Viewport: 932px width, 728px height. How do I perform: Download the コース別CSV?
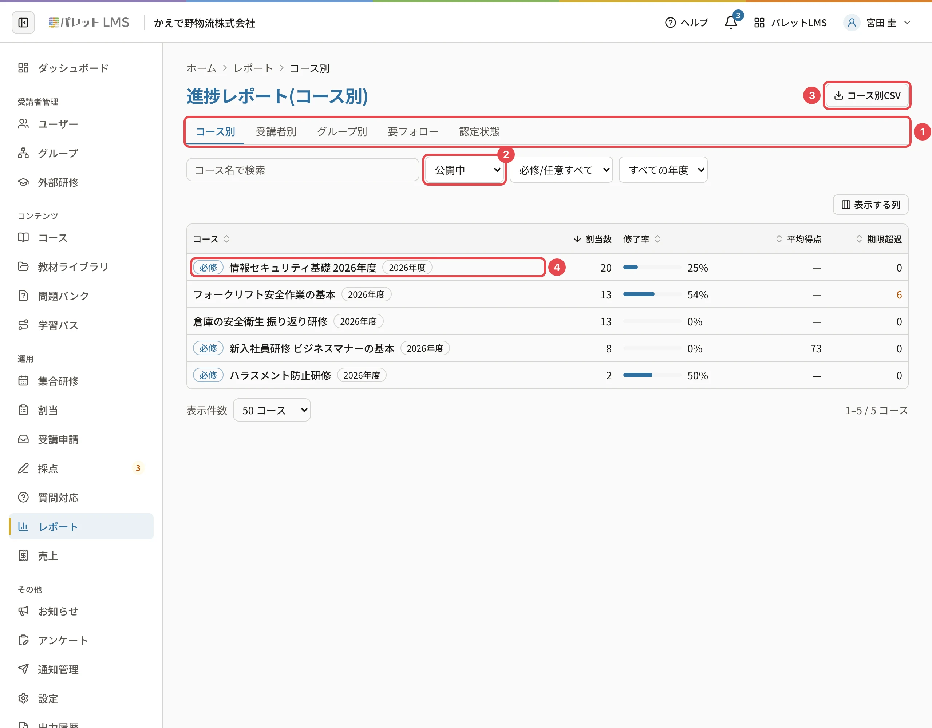coord(867,95)
